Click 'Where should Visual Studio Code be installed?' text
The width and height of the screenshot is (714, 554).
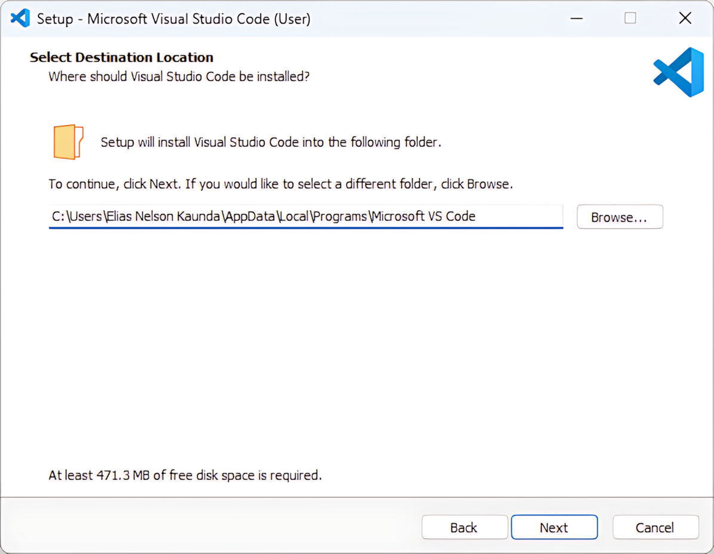[x=178, y=76]
